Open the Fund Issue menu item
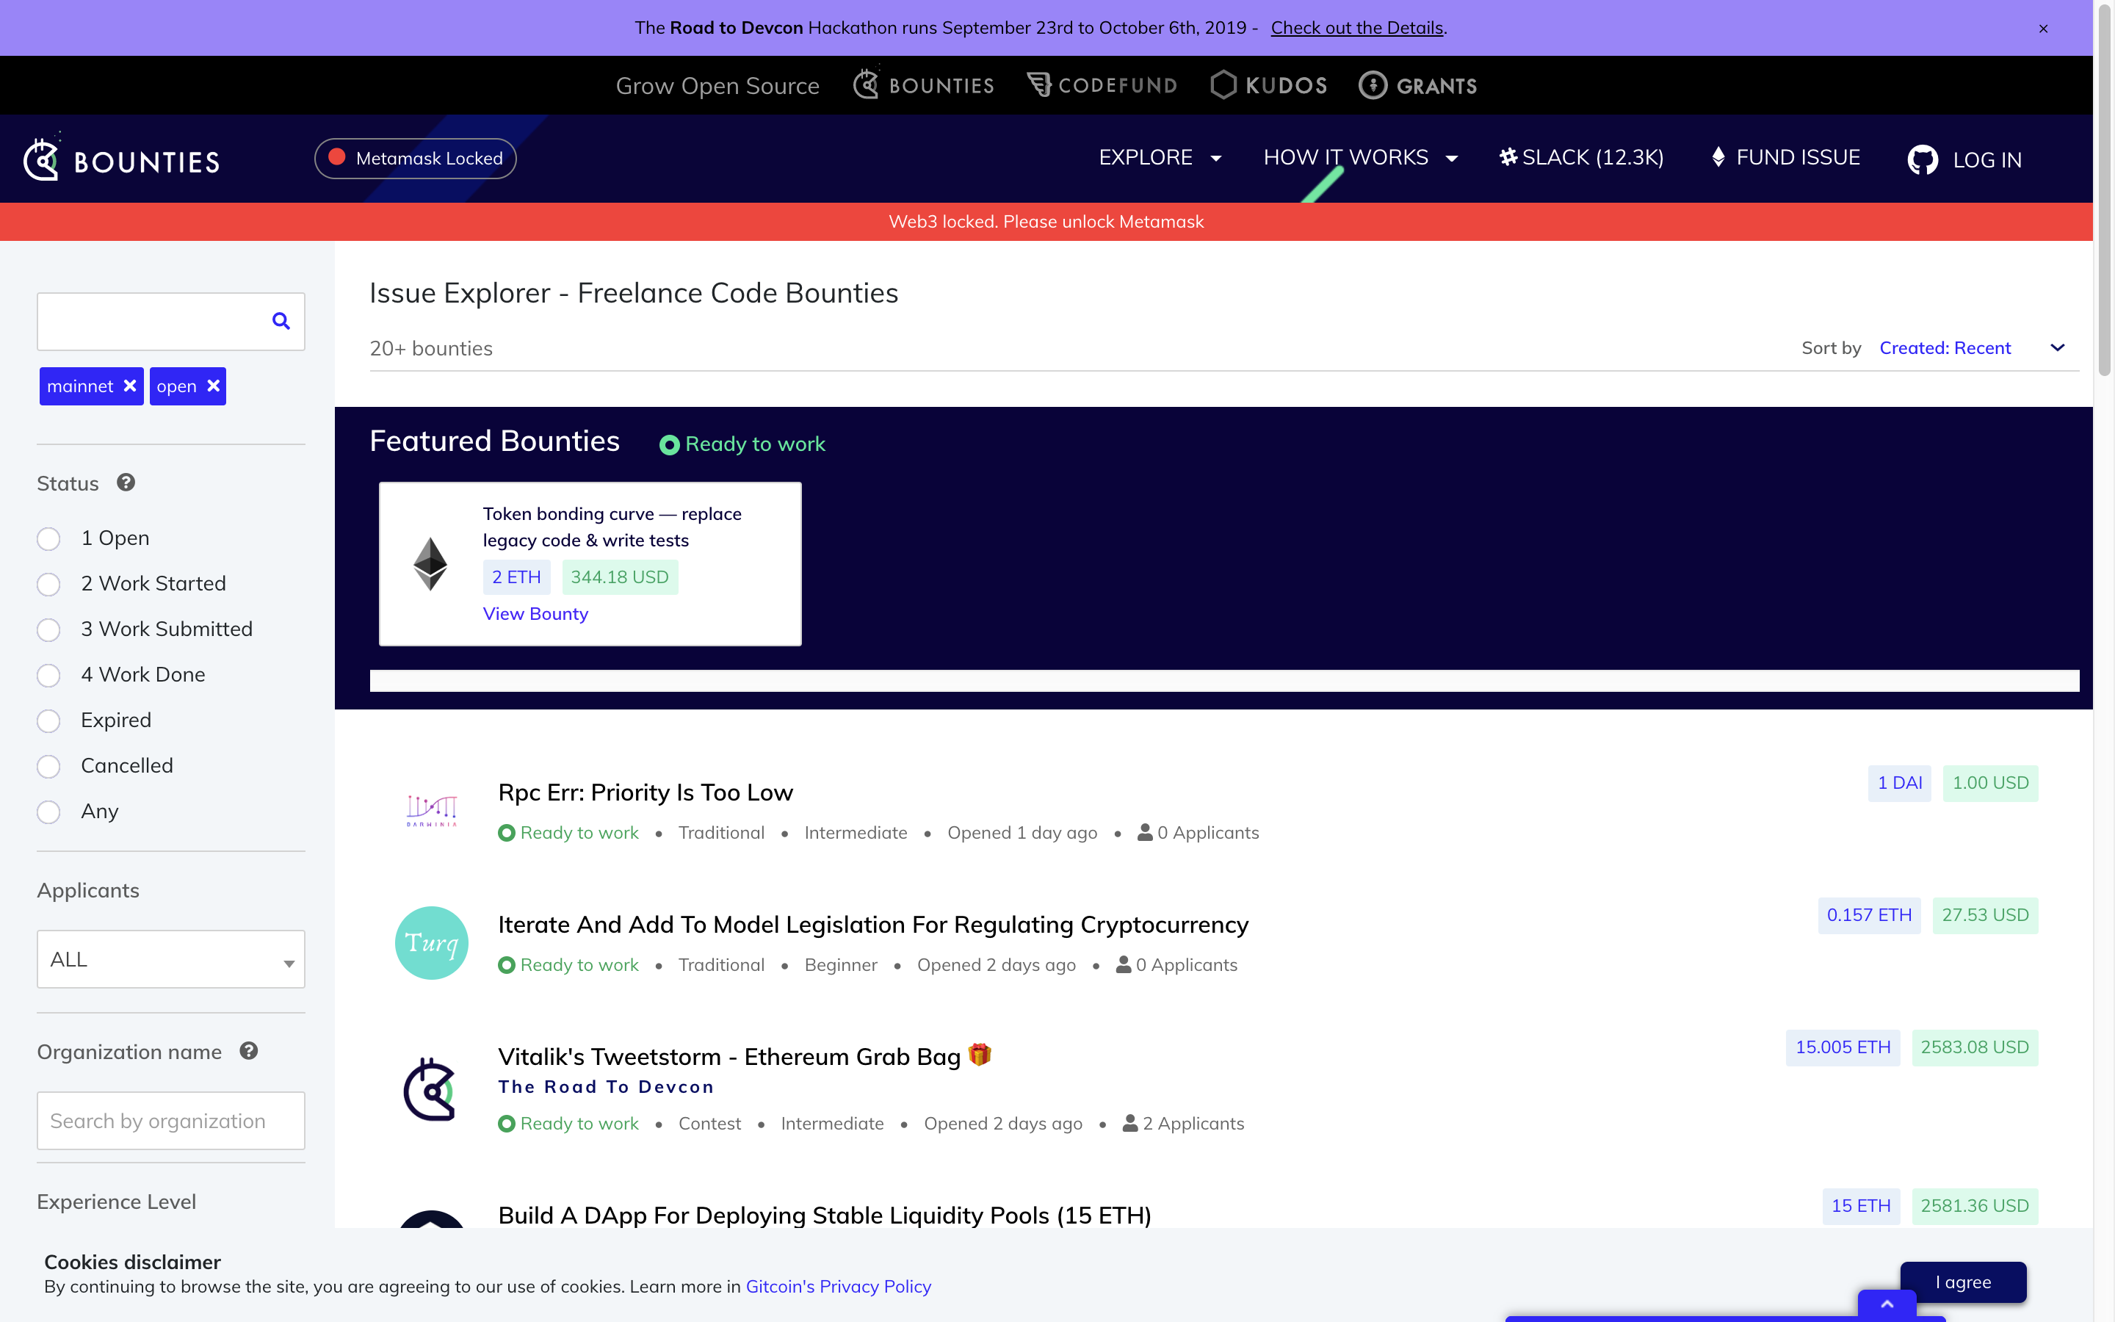Image resolution: width=2115 pixels, height=1322 pixels. coord(1785,157)
